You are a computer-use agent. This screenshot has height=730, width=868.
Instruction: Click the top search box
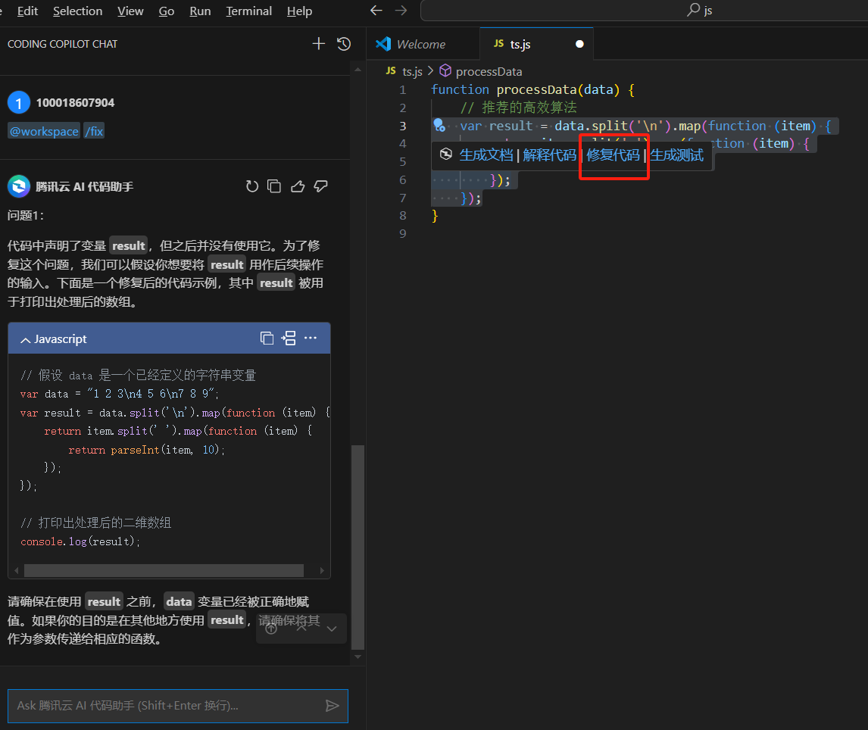[x=644, y=11]
